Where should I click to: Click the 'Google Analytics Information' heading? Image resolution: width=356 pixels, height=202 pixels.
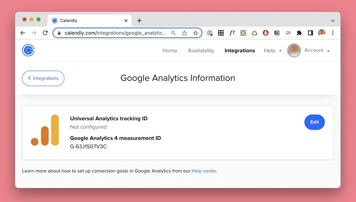tap(178, 78)
